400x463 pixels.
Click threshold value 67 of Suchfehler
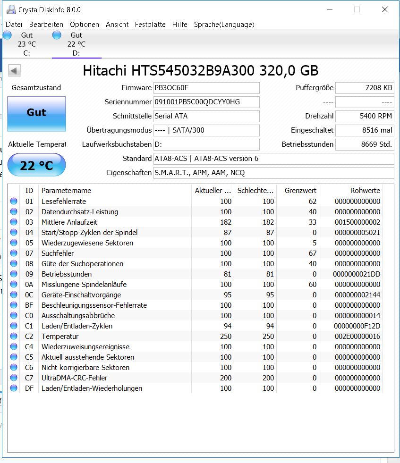coord(313,253)
